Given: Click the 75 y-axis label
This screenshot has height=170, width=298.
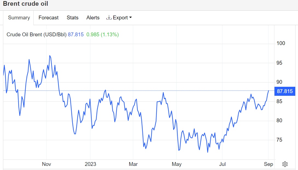Looking at the screenshot, I should [279, 140].
